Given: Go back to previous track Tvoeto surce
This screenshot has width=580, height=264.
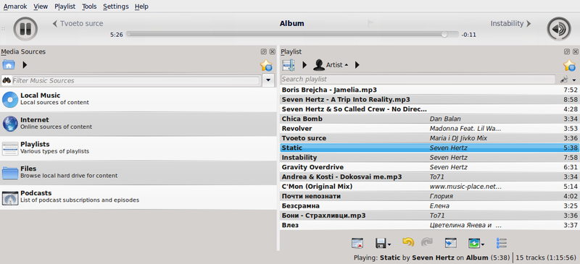Looking at the screenshot, I should click(x=78, y=24).
